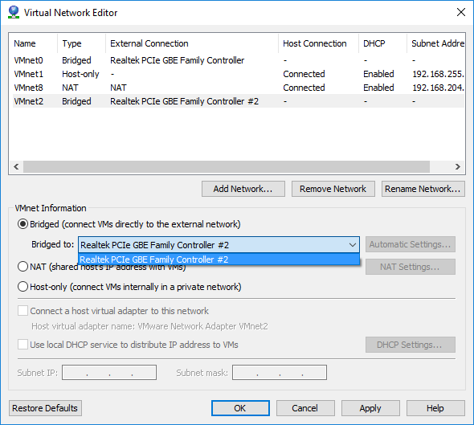
Task: Click the Subnet mask input field
Action: 280,373
